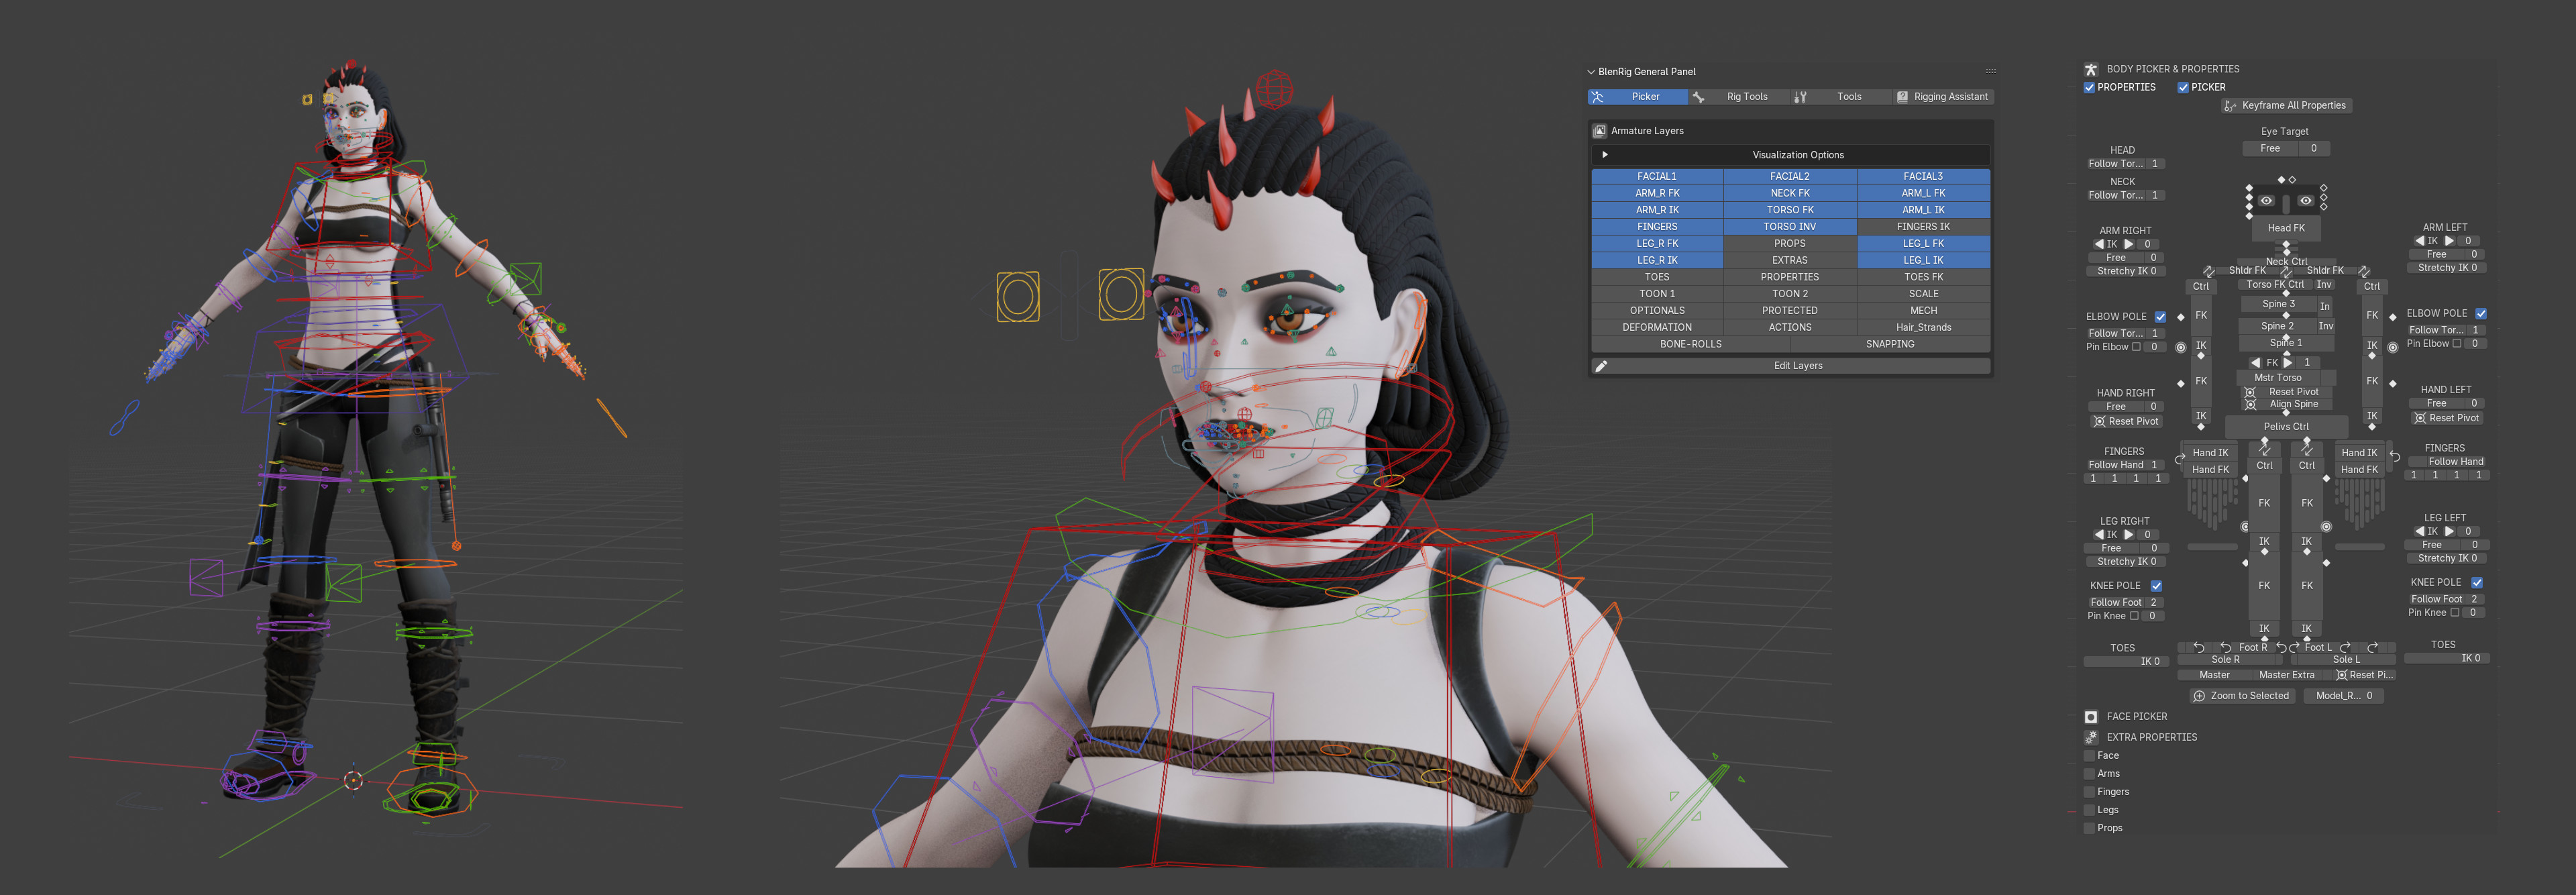2576x895 pixels.
Task: Open the Rigging Assistant tab
Action: pos(1944,97)
